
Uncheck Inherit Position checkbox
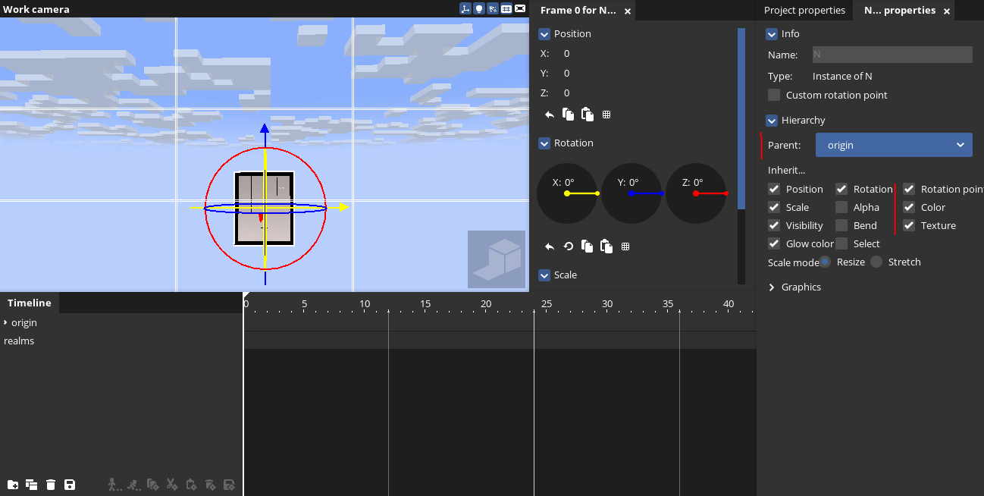point(774,189)
